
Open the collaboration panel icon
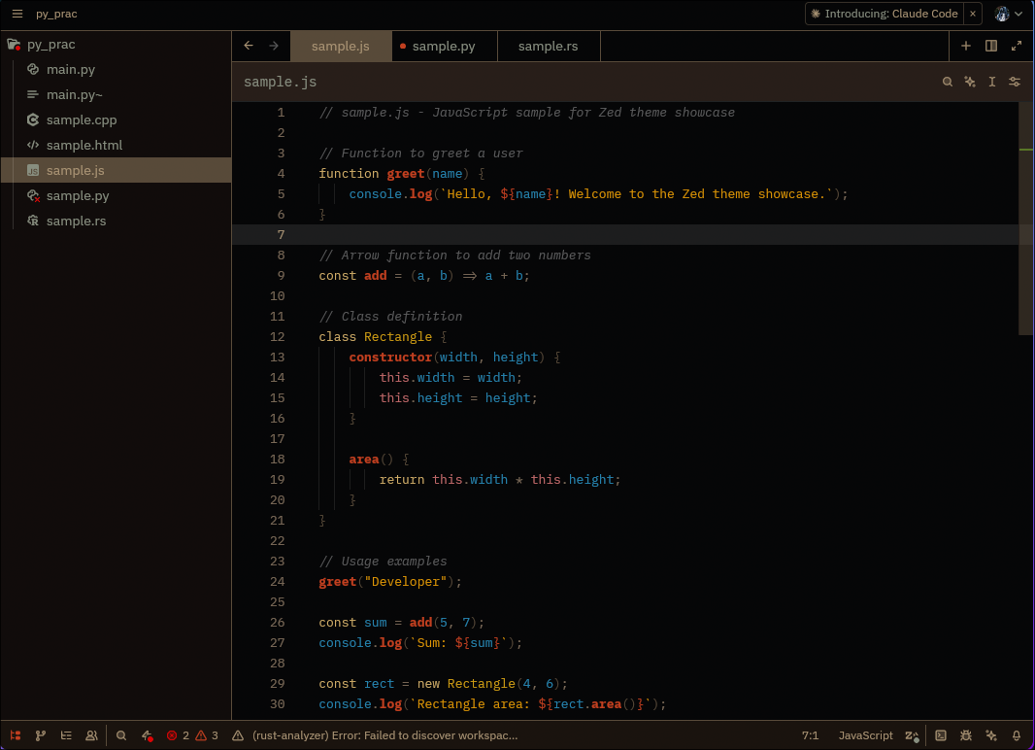[91, 735]
